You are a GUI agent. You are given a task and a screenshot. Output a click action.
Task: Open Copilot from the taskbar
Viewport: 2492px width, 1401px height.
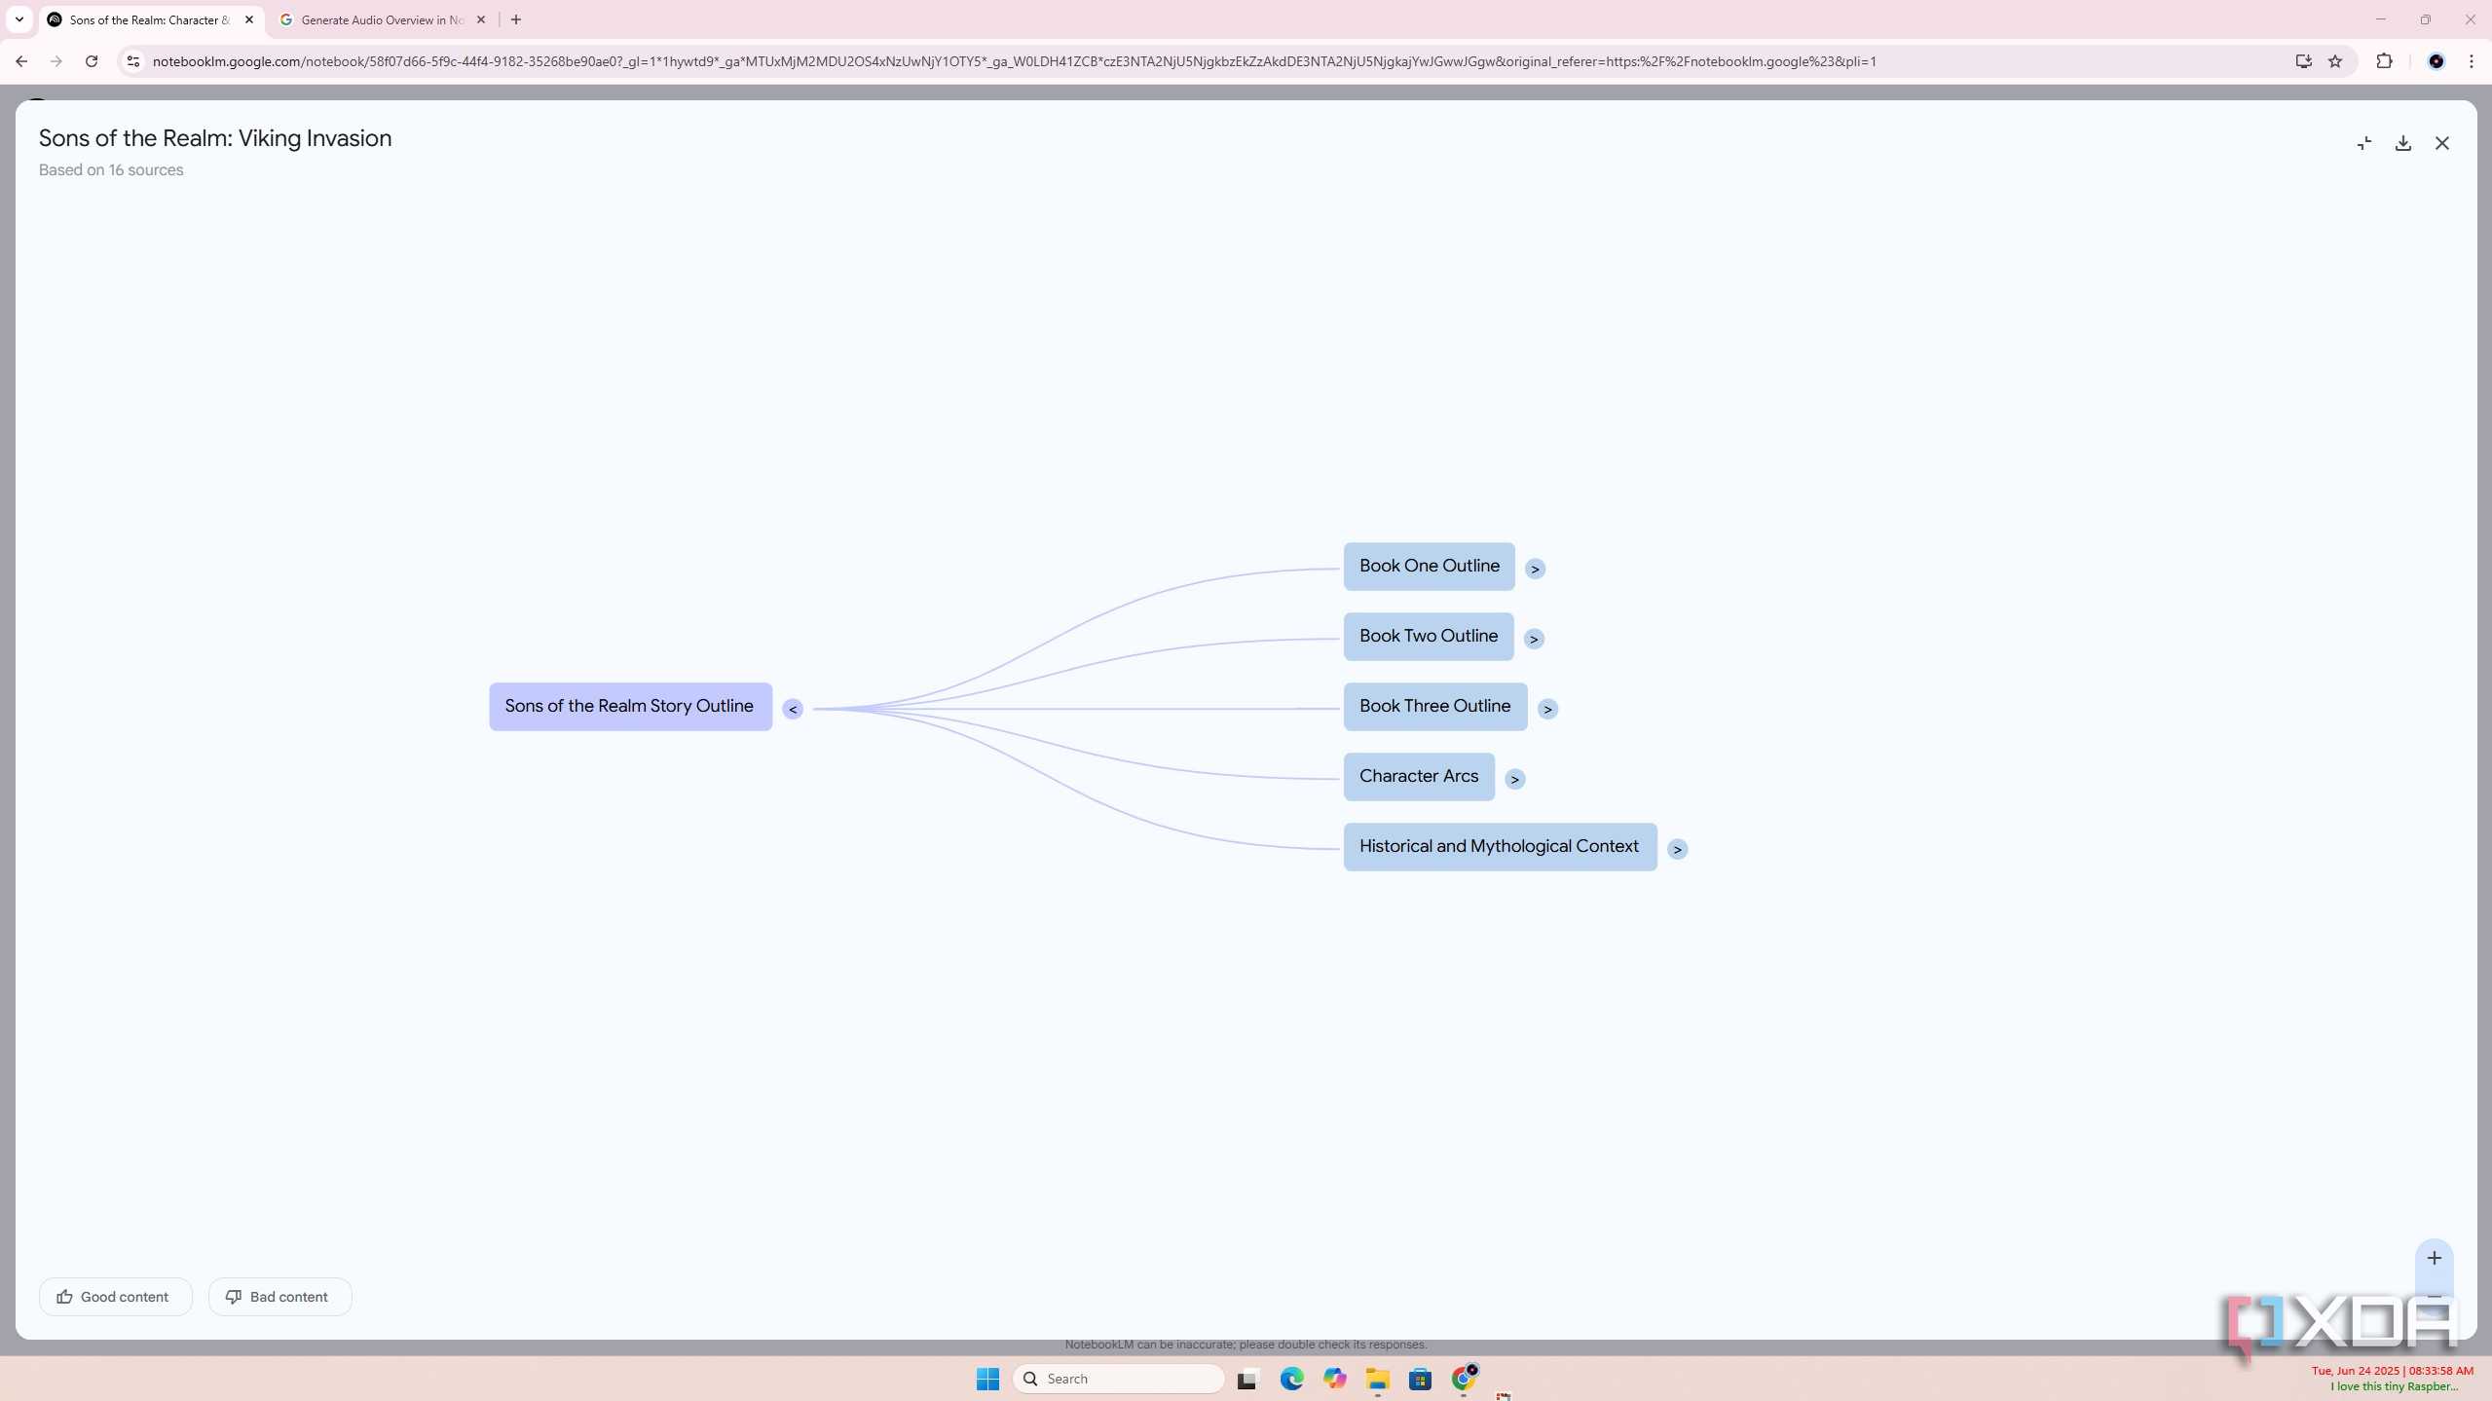click(x=1334, y=1379)
